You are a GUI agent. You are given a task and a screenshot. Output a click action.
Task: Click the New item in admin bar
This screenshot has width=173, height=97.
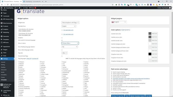pos(25,8)
